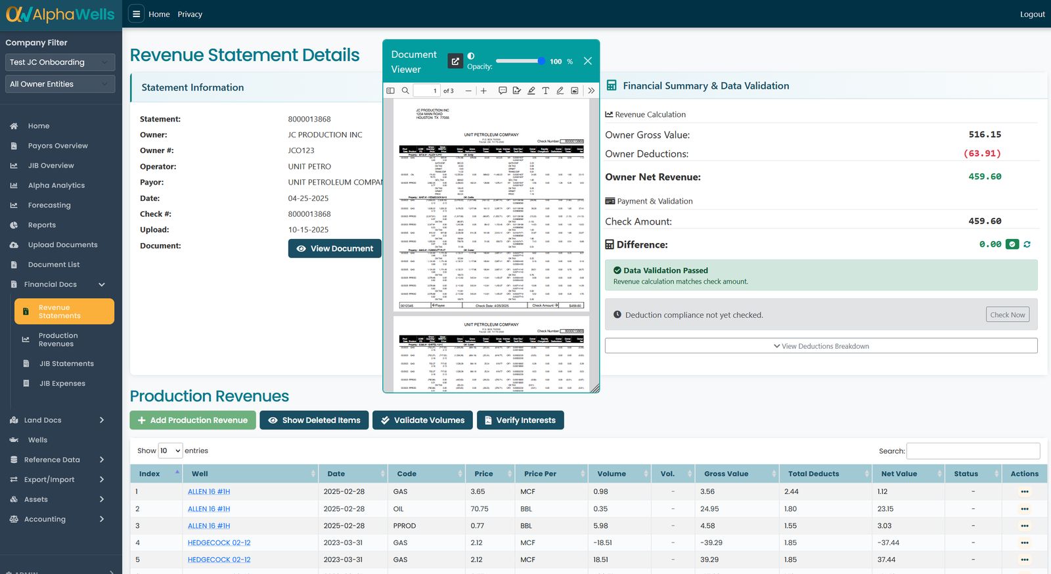
Task: Click Show Deleted Items button
Action: pos(314,420)
